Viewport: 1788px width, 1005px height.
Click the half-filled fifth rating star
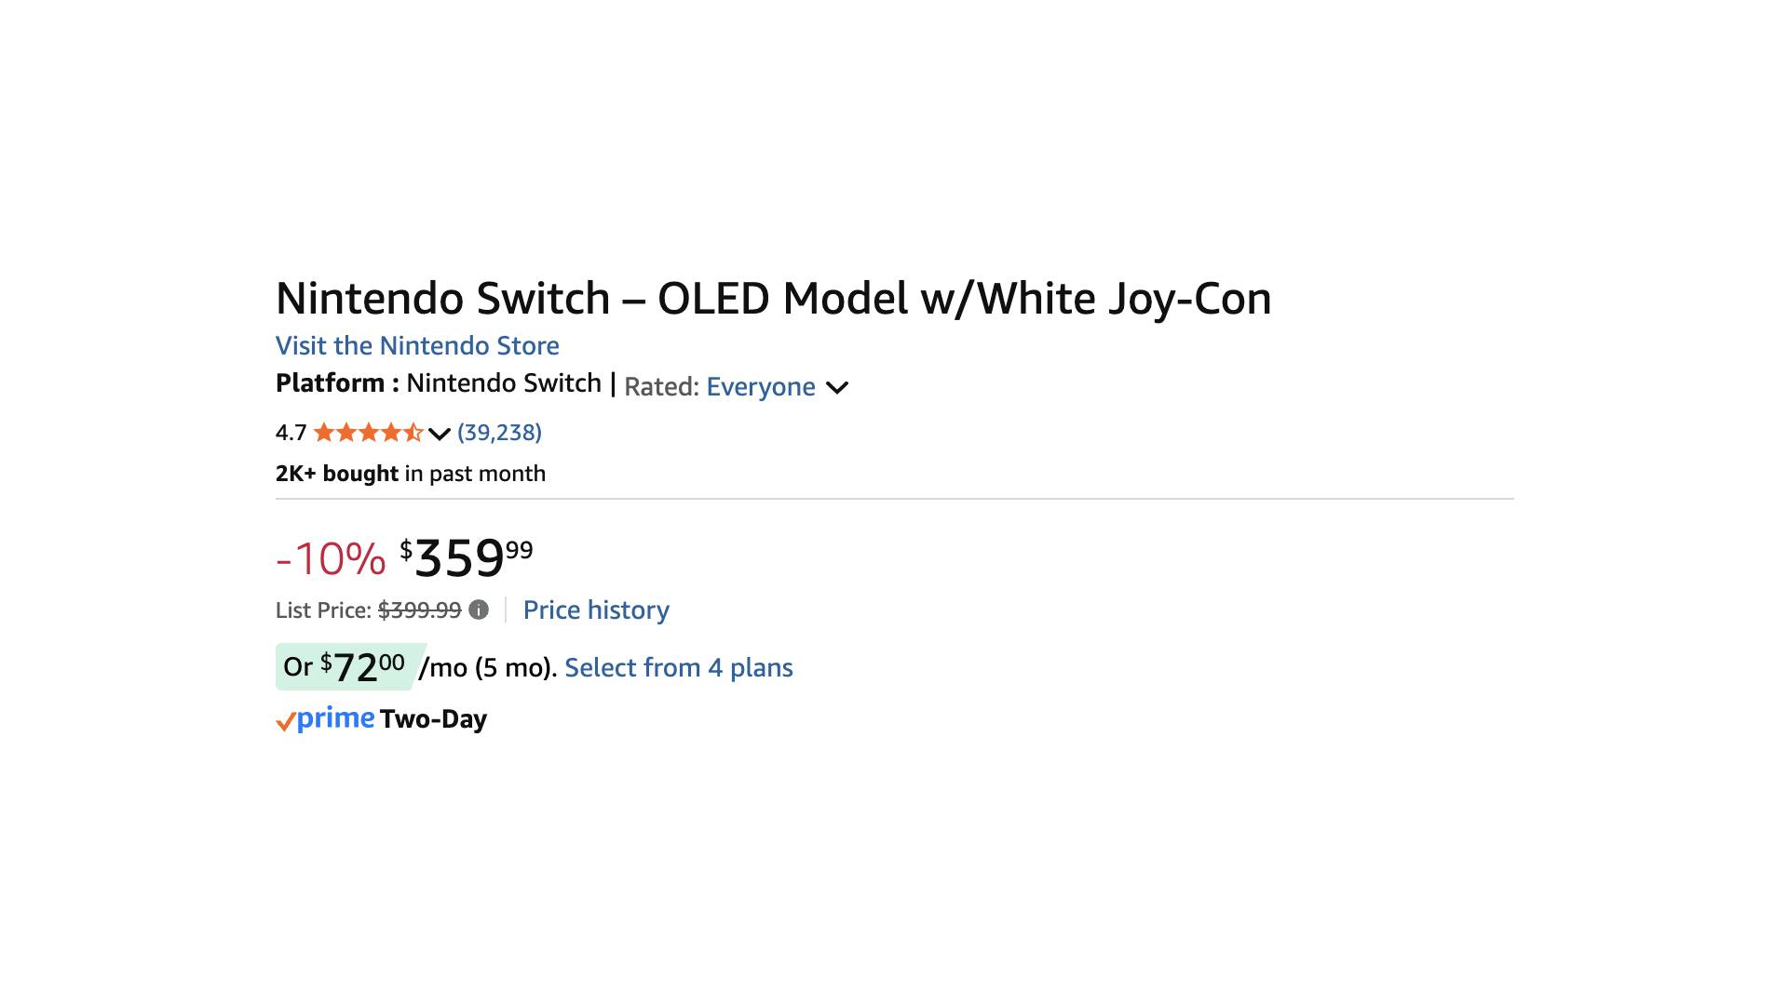point(415,433)
